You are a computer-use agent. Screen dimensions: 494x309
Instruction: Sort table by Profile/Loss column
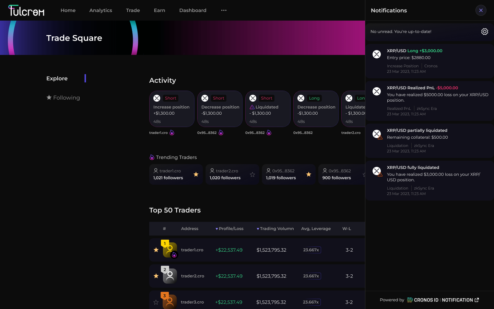click(x=229, y=229)
